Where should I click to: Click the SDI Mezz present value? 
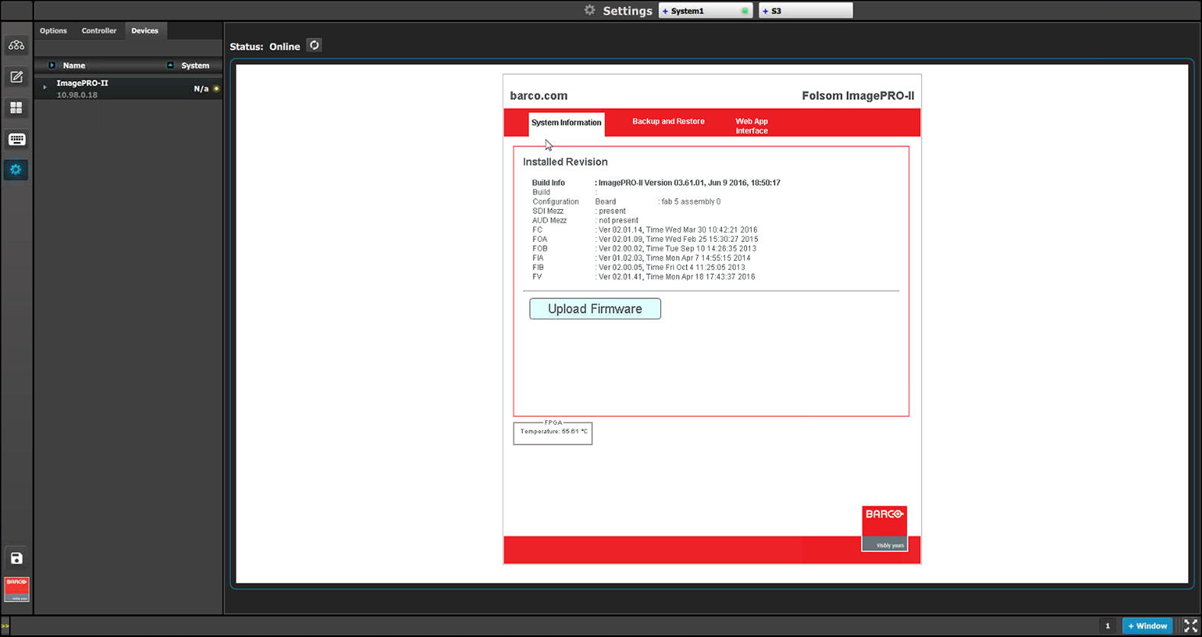(611, 211)
